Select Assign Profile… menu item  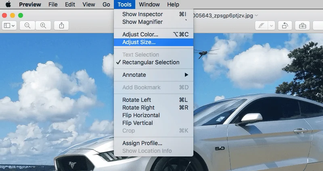154,143
